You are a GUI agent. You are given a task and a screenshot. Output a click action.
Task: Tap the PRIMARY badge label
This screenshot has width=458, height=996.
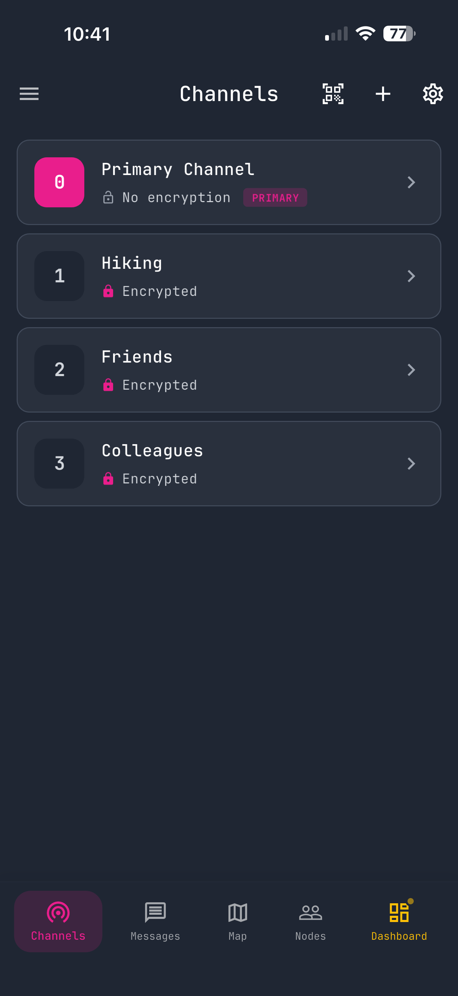pos(275,198)
